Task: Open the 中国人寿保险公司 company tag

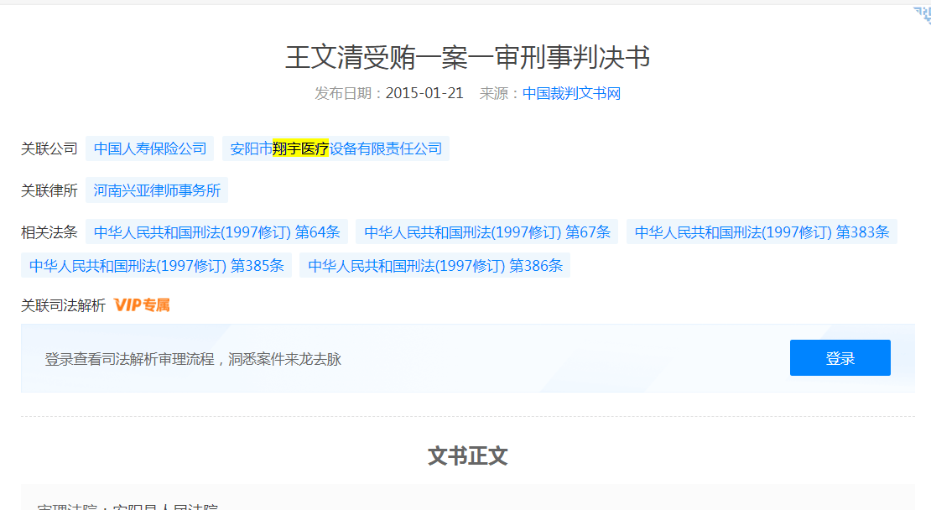Action: click(x=150, y=148)
